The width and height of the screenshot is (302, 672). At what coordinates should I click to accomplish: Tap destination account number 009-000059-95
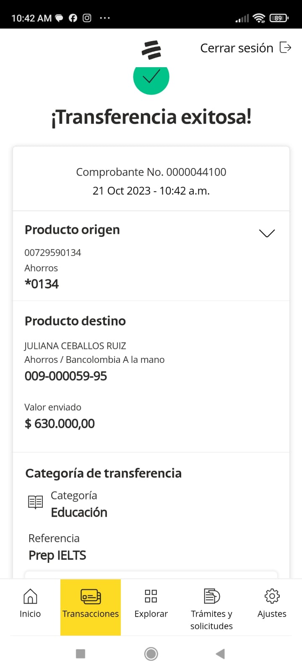(66, 376)
